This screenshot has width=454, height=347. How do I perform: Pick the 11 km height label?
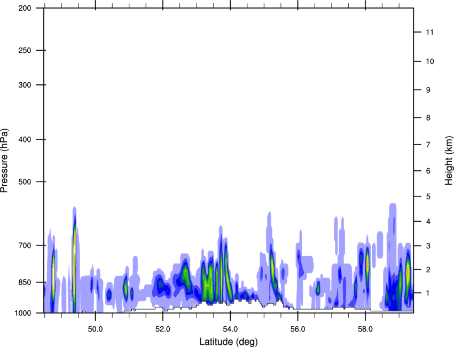pyautogui.click(x=429, y=32)
